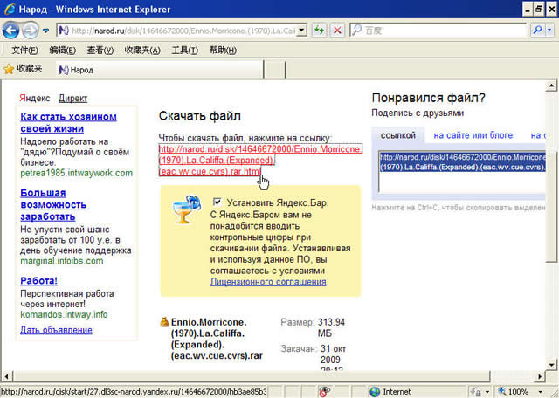Click the vertical scrollbar up arrow
The image size is (559, 398).
pos(551,86)
